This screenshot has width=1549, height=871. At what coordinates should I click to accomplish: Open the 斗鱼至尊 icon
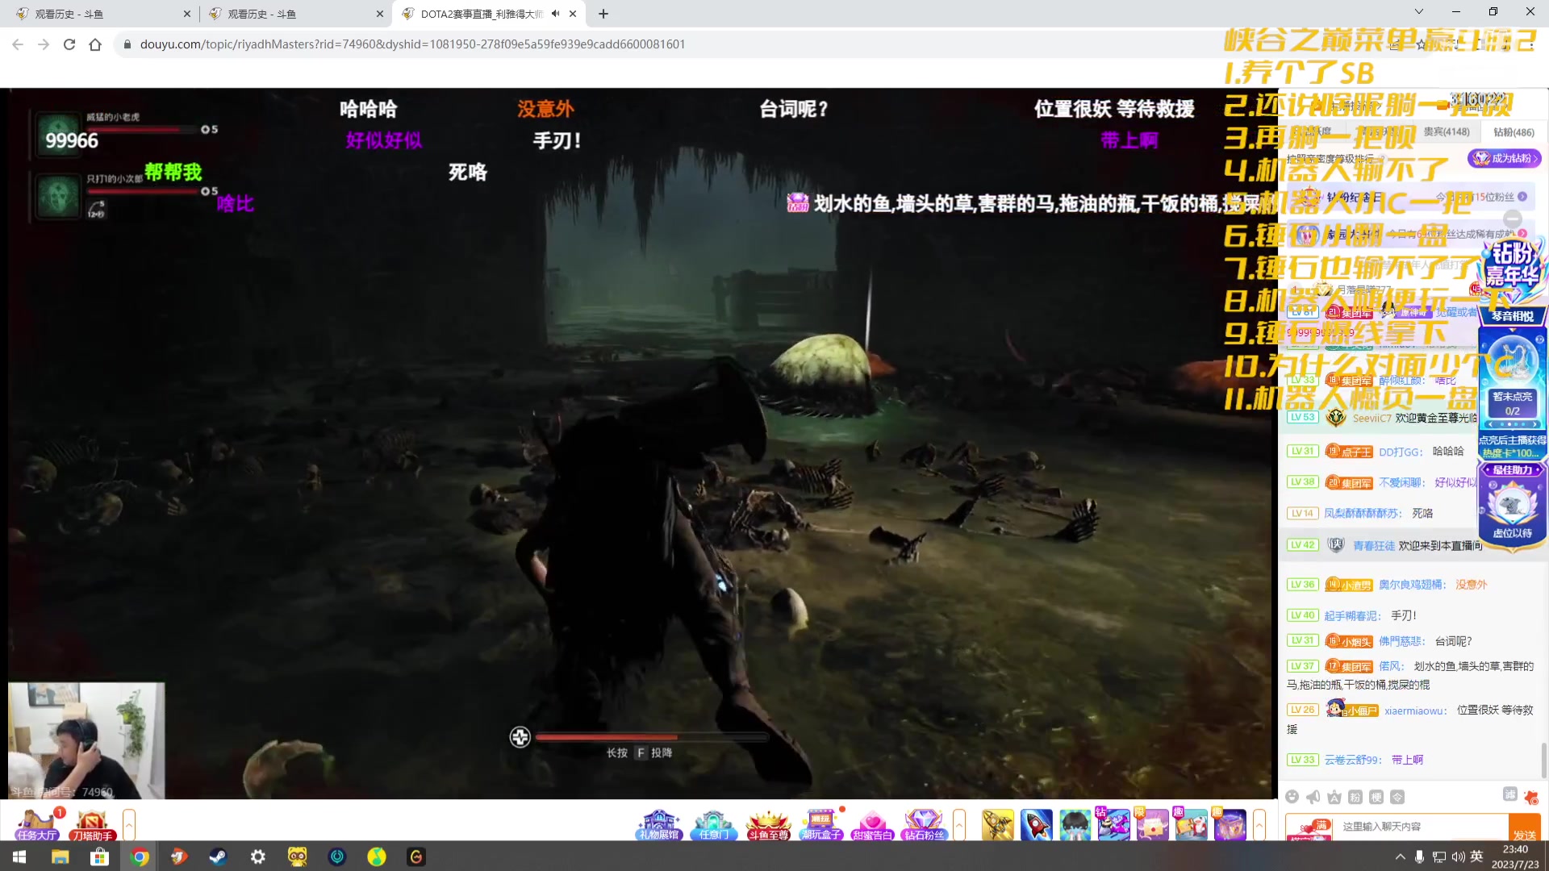pos(768,824)
